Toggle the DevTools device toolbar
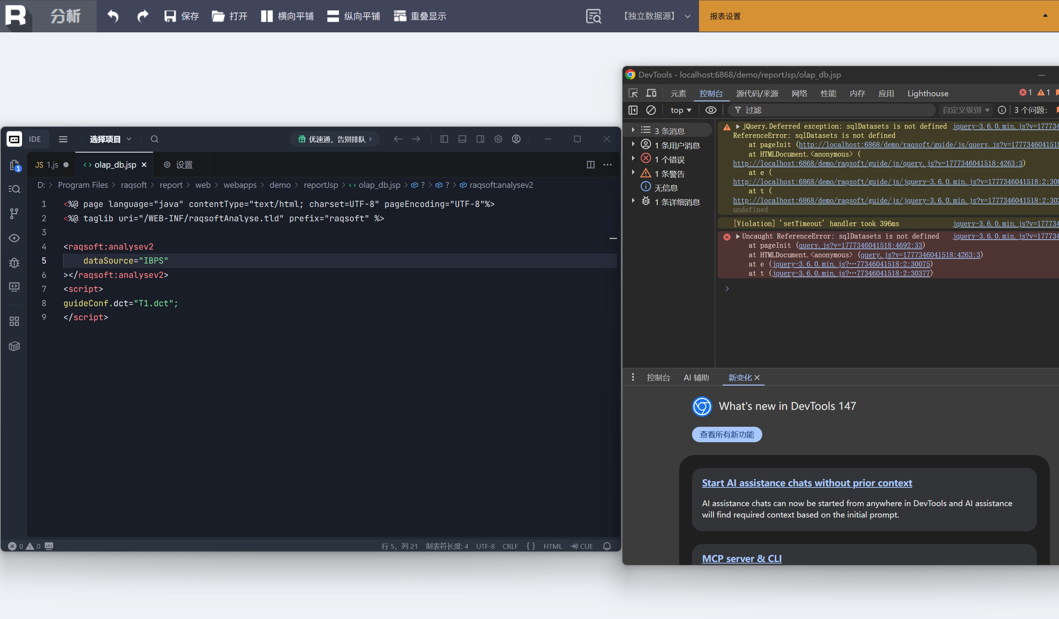The width and height of the screenshot is (1059, 619). point(651,93)
